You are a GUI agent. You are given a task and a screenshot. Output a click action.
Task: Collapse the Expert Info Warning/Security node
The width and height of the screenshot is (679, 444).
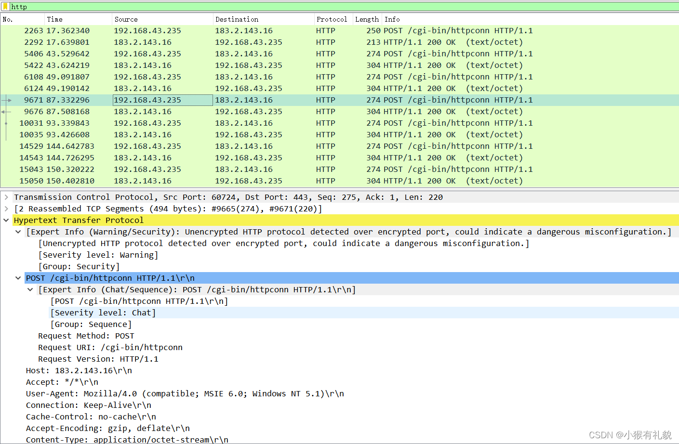click(18, 232)
